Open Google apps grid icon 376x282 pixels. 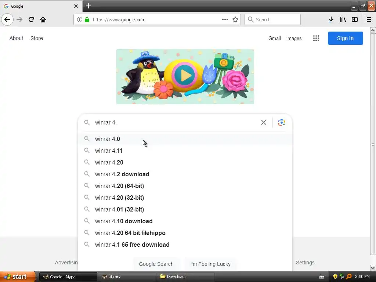pos(316,38)
